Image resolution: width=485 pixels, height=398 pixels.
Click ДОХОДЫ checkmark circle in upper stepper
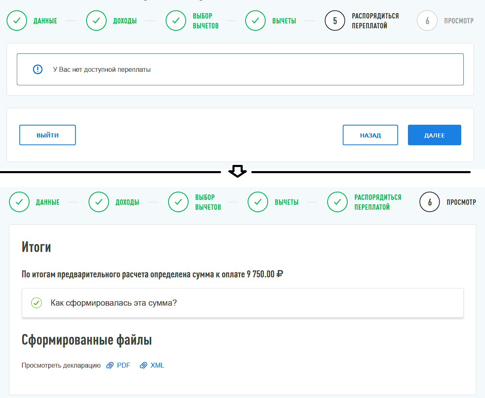pos(96,21)
